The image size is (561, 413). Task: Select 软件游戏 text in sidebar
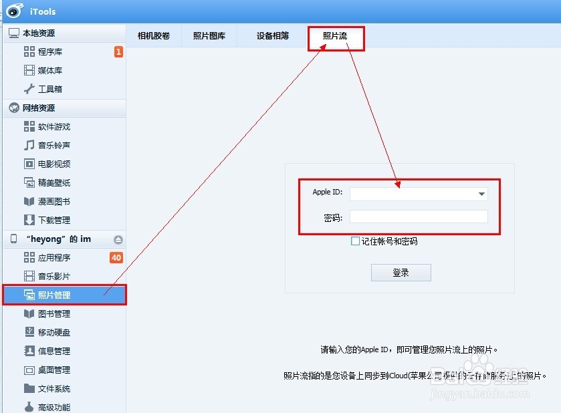pos(54,126)
